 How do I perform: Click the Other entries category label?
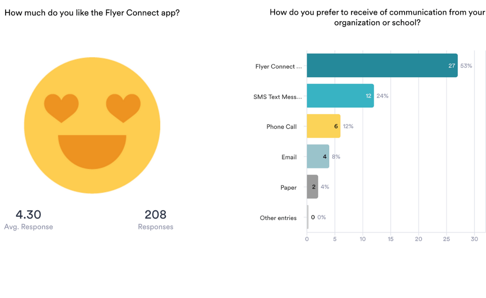pos(278,218)
